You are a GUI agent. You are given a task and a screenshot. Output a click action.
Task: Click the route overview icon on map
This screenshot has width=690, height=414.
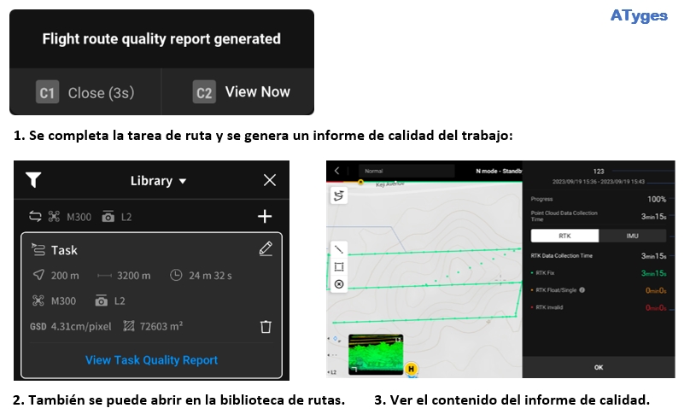click(339, 195)
